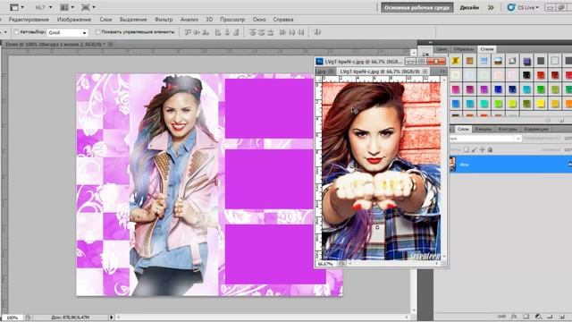
Task: Open the Фильтр menu
Action: pyautogui.click(x=164, y=20)
